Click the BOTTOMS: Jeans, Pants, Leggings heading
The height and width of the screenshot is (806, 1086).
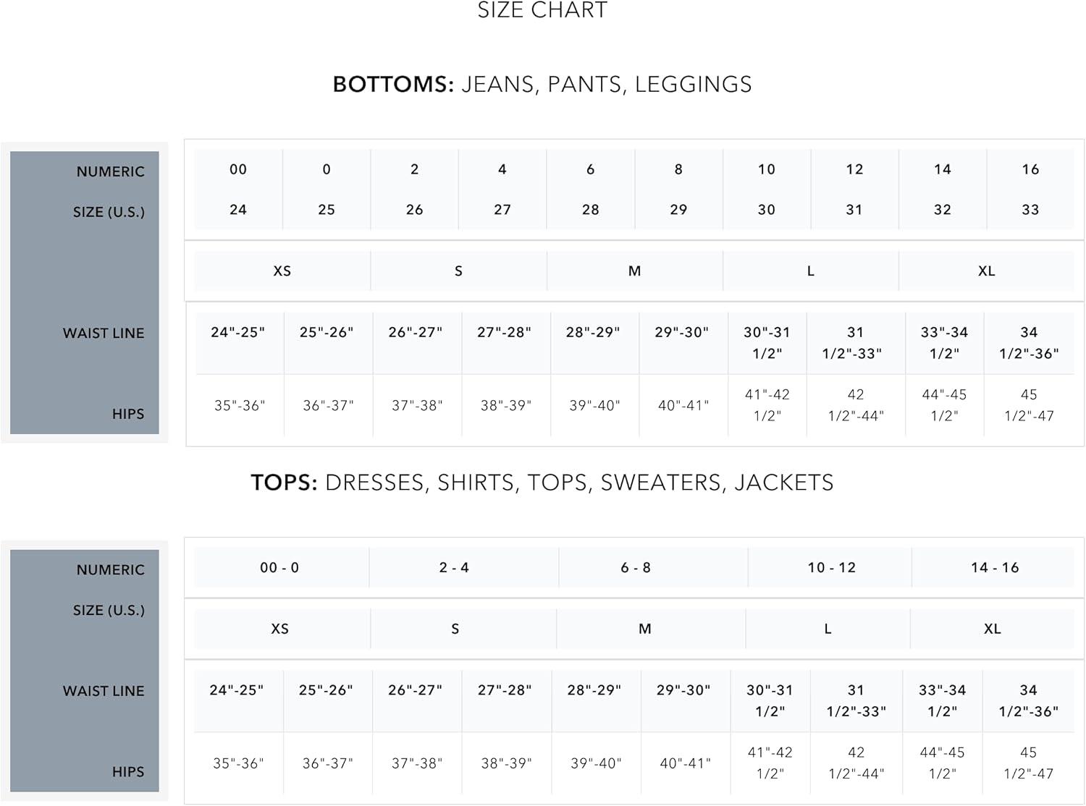542,84
